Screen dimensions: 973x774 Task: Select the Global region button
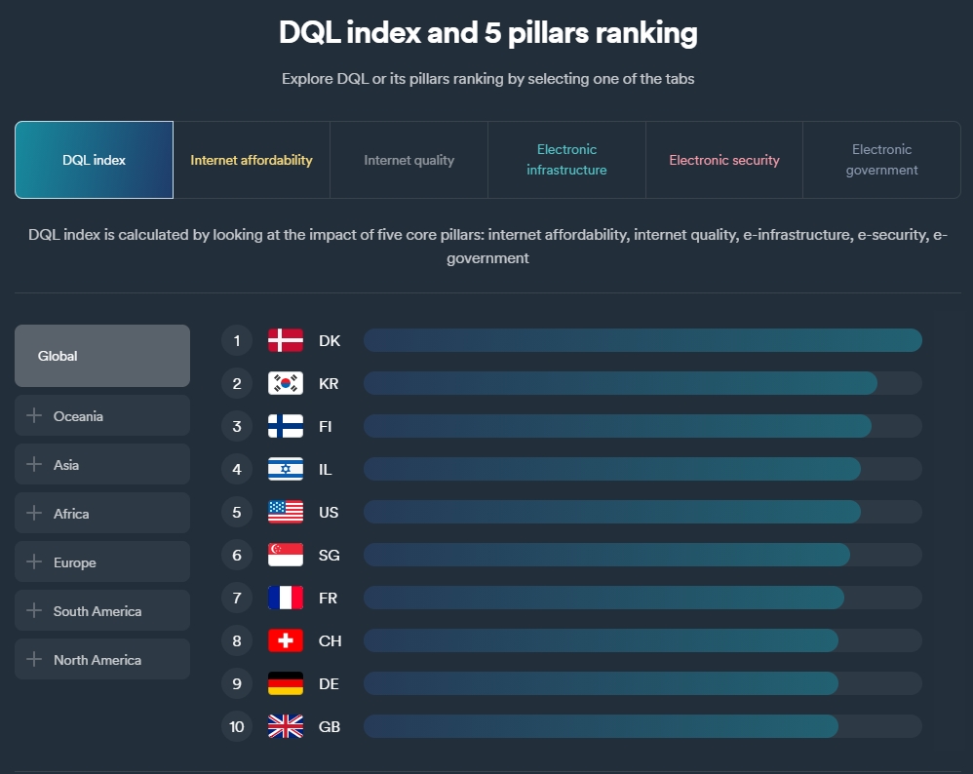point(101,356)
